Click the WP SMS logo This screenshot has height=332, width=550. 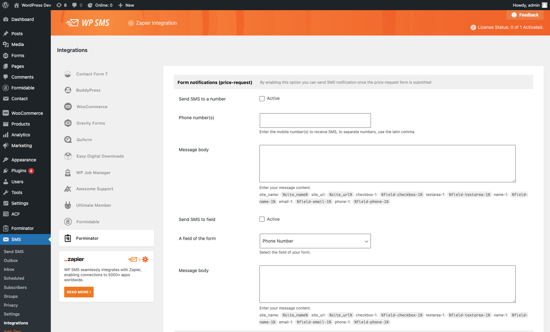(88, 23)
